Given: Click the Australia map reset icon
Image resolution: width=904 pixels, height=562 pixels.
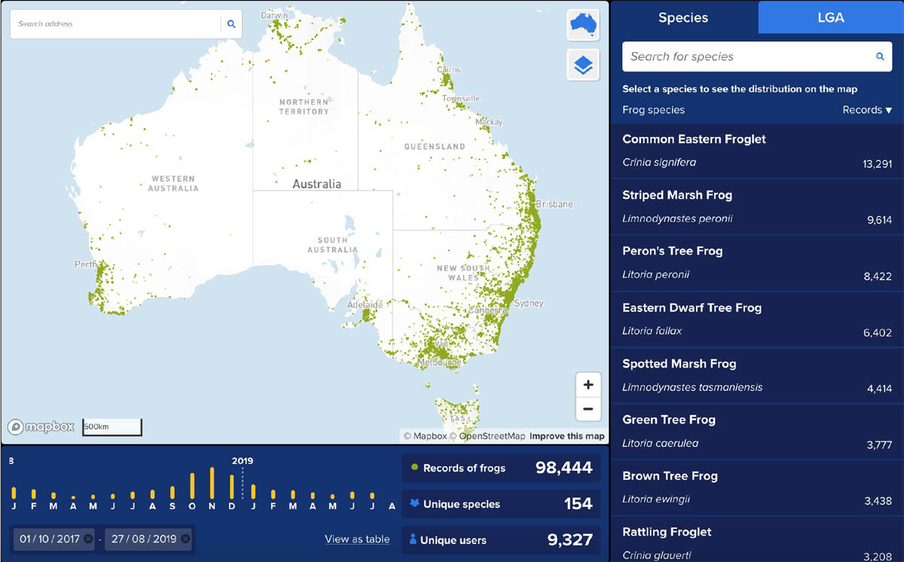Looking at the screenshot, I should (583, 25).
